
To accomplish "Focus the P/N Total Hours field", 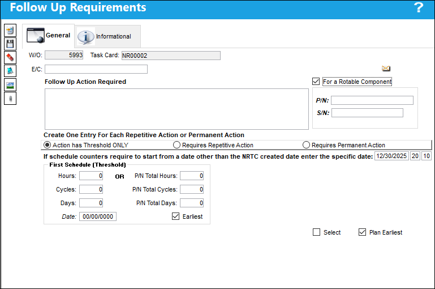I will (192, 176).
